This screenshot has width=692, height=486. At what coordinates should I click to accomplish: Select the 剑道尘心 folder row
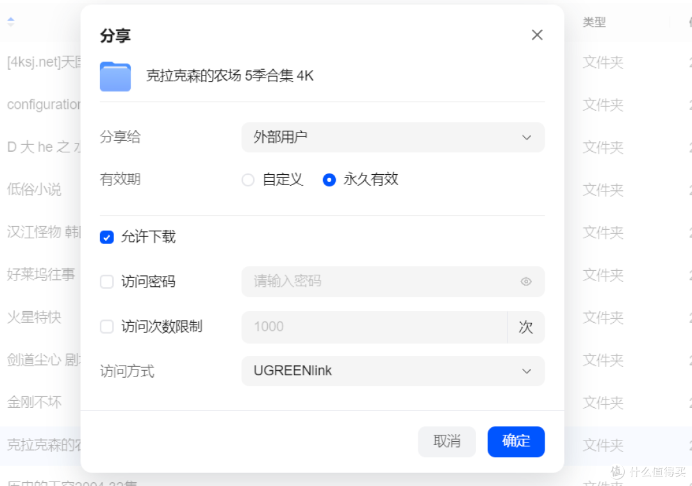pos(44,359)
